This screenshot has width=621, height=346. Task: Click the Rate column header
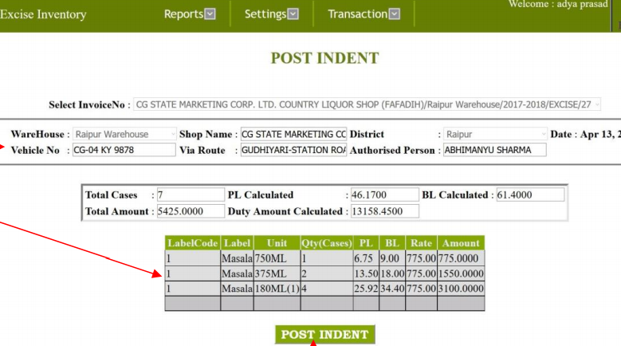[x=421, y=243]
